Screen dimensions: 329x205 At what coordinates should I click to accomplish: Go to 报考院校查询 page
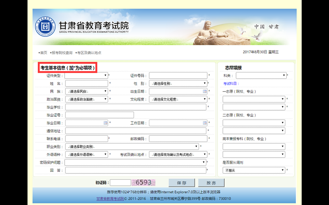[62, 52]
